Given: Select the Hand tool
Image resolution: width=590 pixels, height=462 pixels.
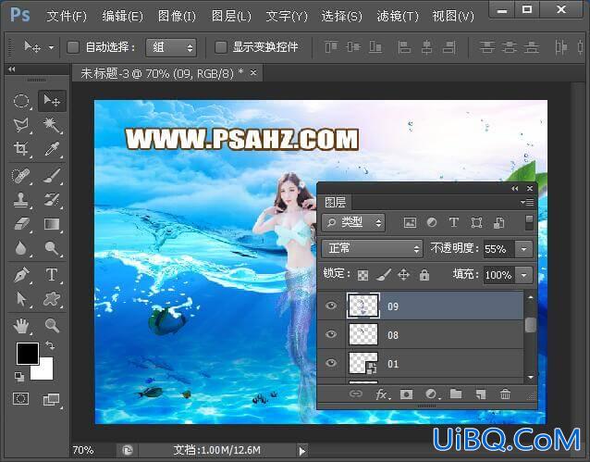Looking at the screenshot, I should pyautogui.click(x=21, y=326).
